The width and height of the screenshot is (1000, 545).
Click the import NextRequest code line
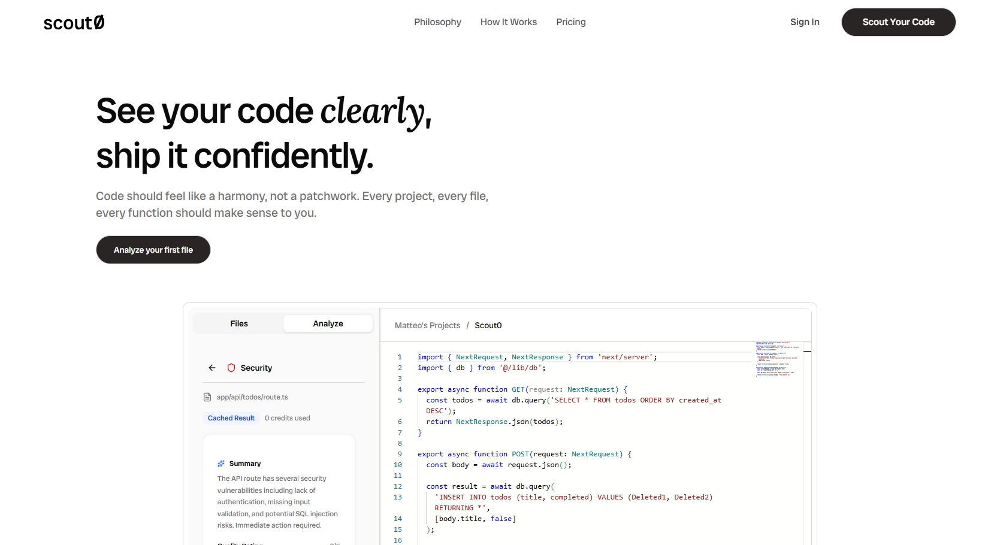[537, 357]
